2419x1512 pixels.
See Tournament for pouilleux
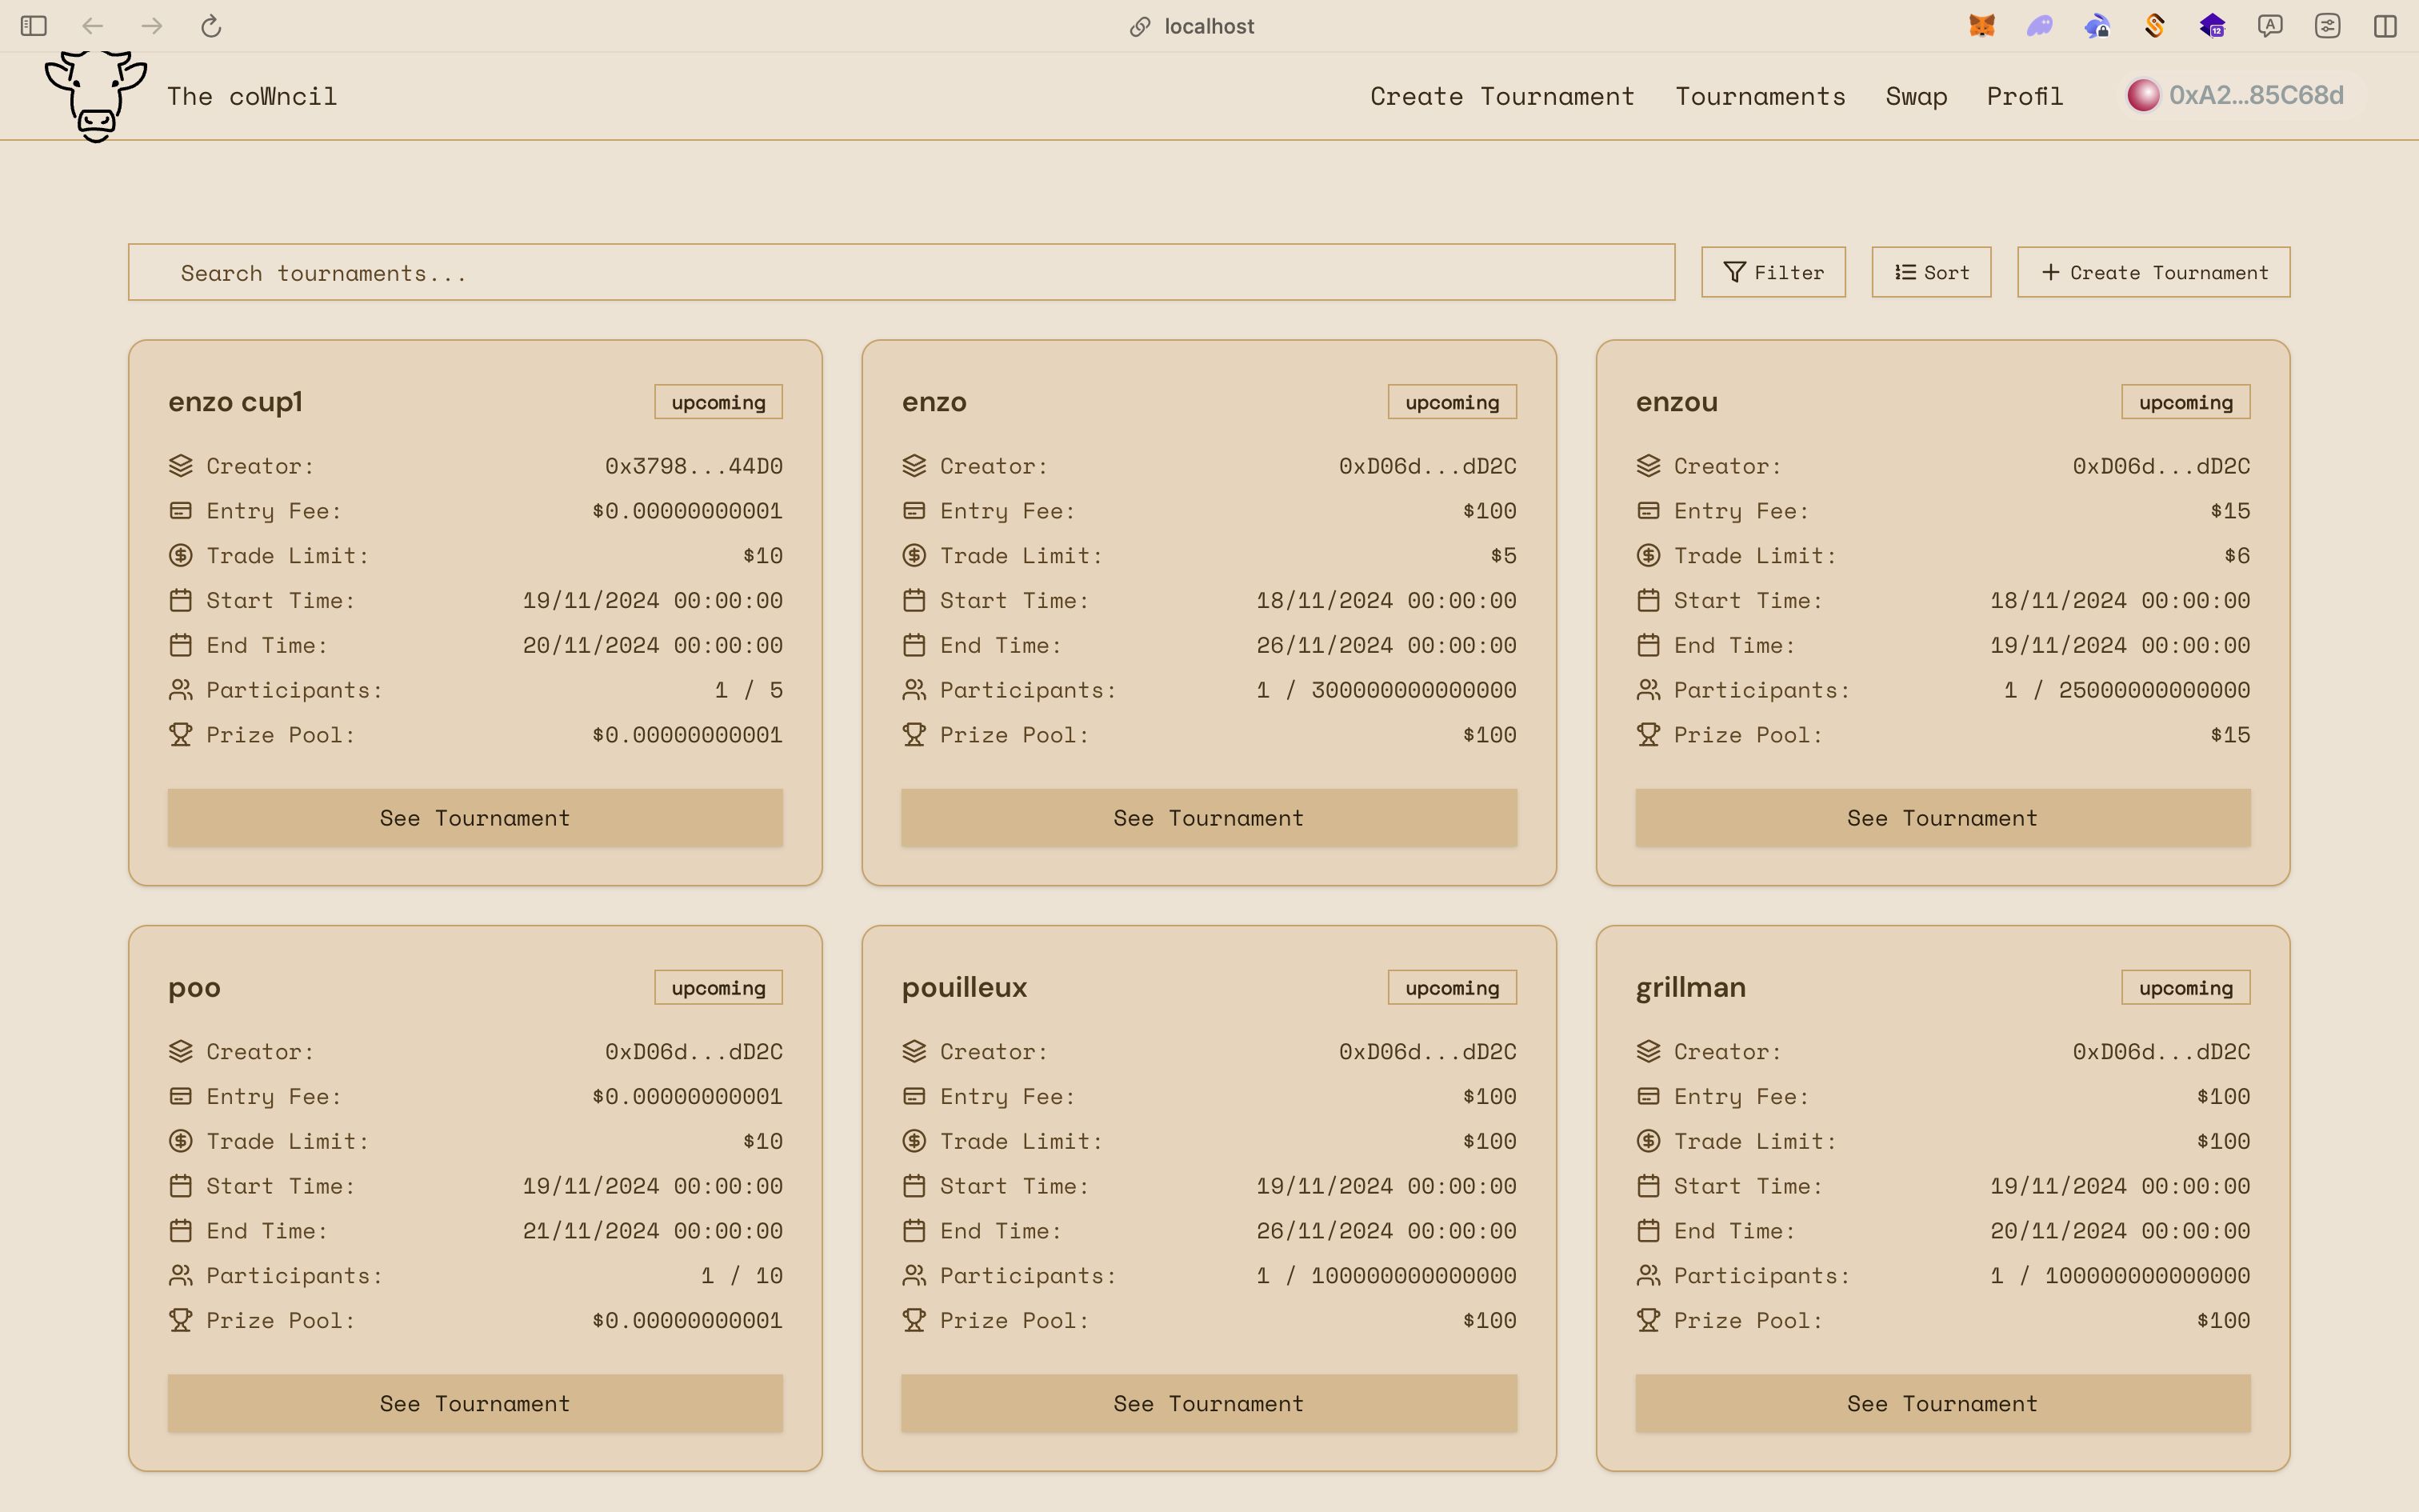pos(1209,1404)
